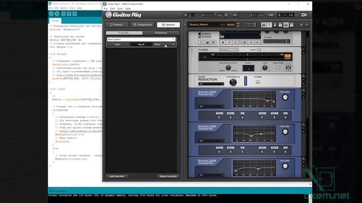The width and height of the screenshot is (362, 203).
Task: Open Arduino Sketch menu
Action: (x=64, y=8)
